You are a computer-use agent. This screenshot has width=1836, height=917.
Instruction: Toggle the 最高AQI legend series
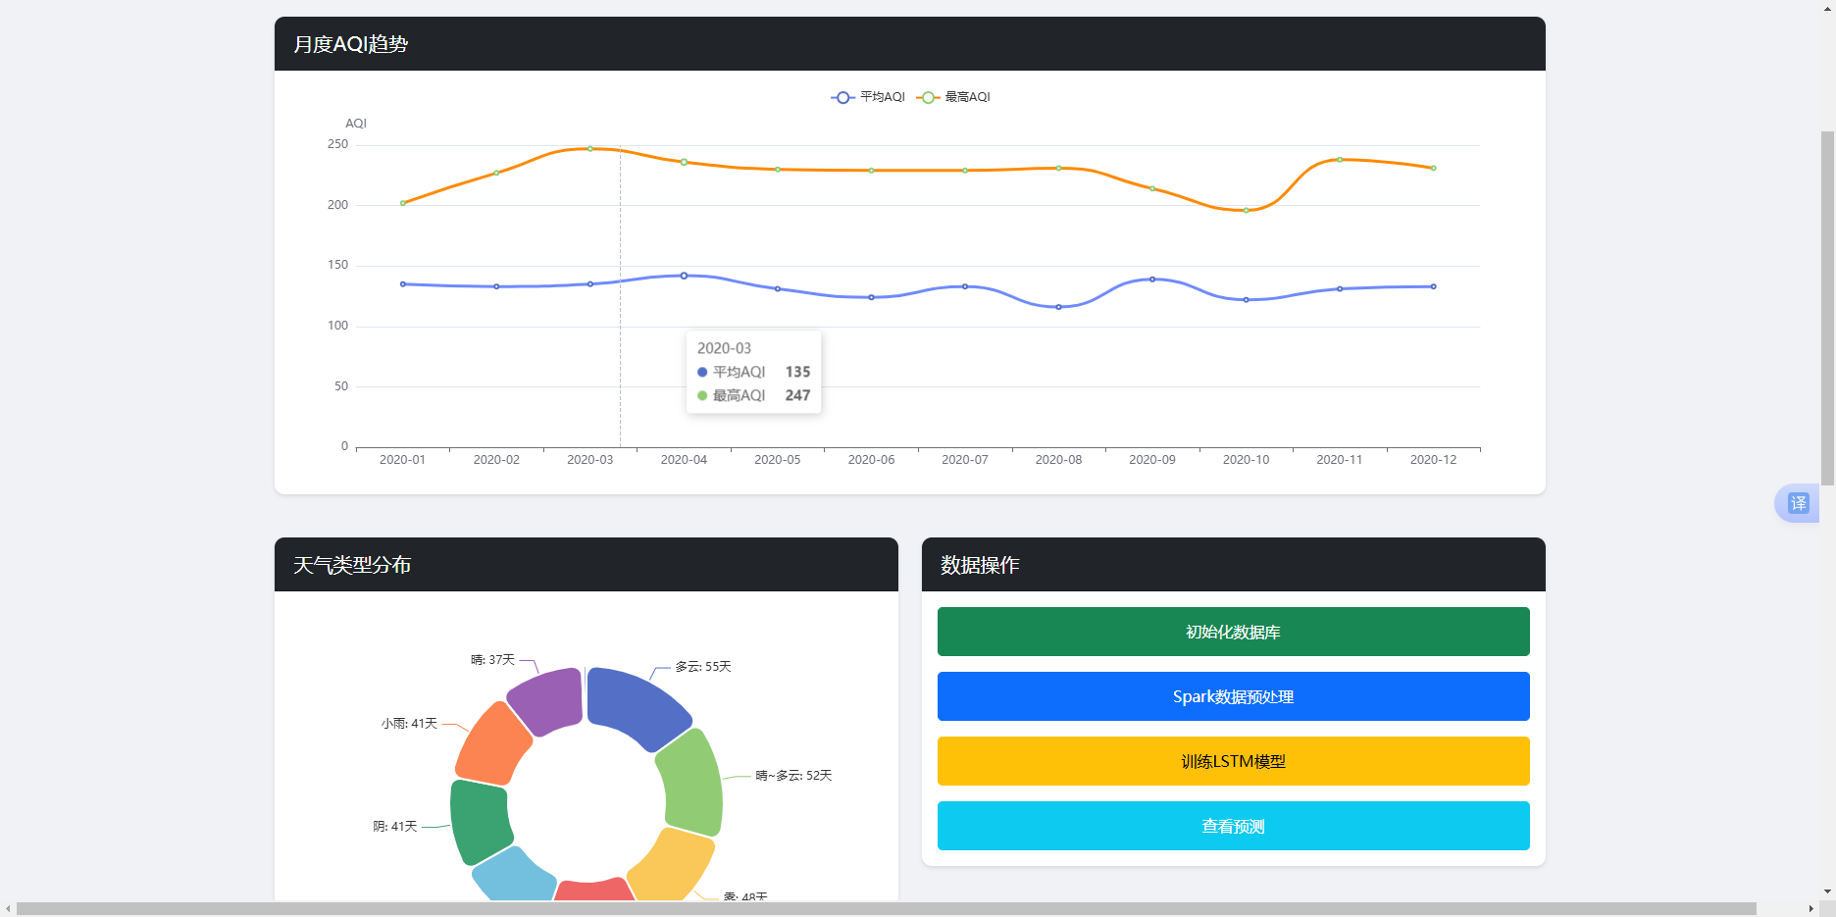[x=953, y=97]
